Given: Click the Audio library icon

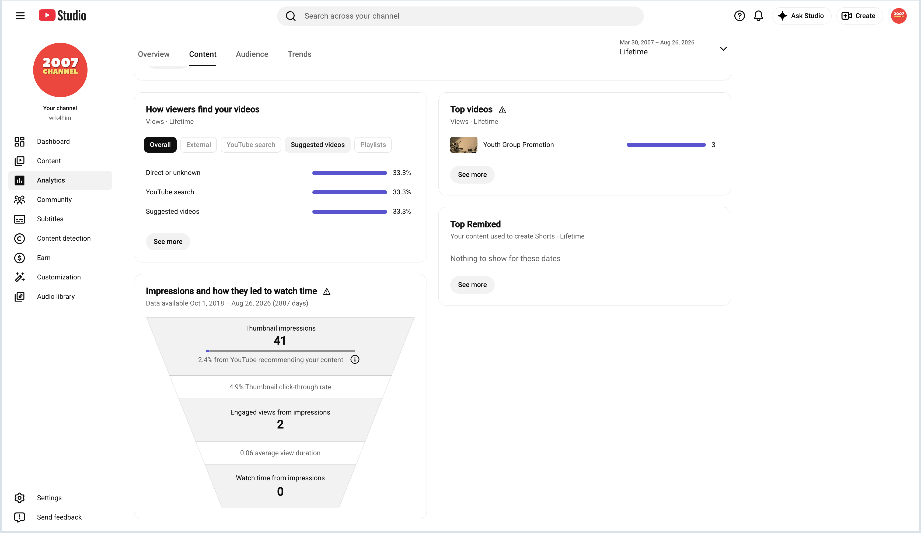Looking at the screenshot, I should 19,296.
